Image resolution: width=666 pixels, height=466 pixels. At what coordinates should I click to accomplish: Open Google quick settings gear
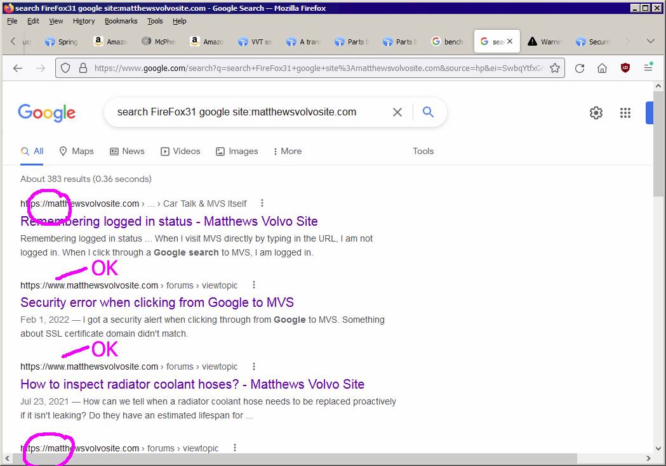596,112
